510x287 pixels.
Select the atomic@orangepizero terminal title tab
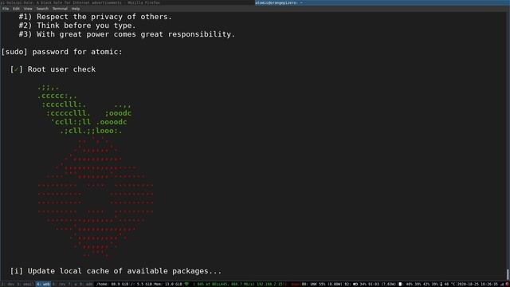point(382,2)
